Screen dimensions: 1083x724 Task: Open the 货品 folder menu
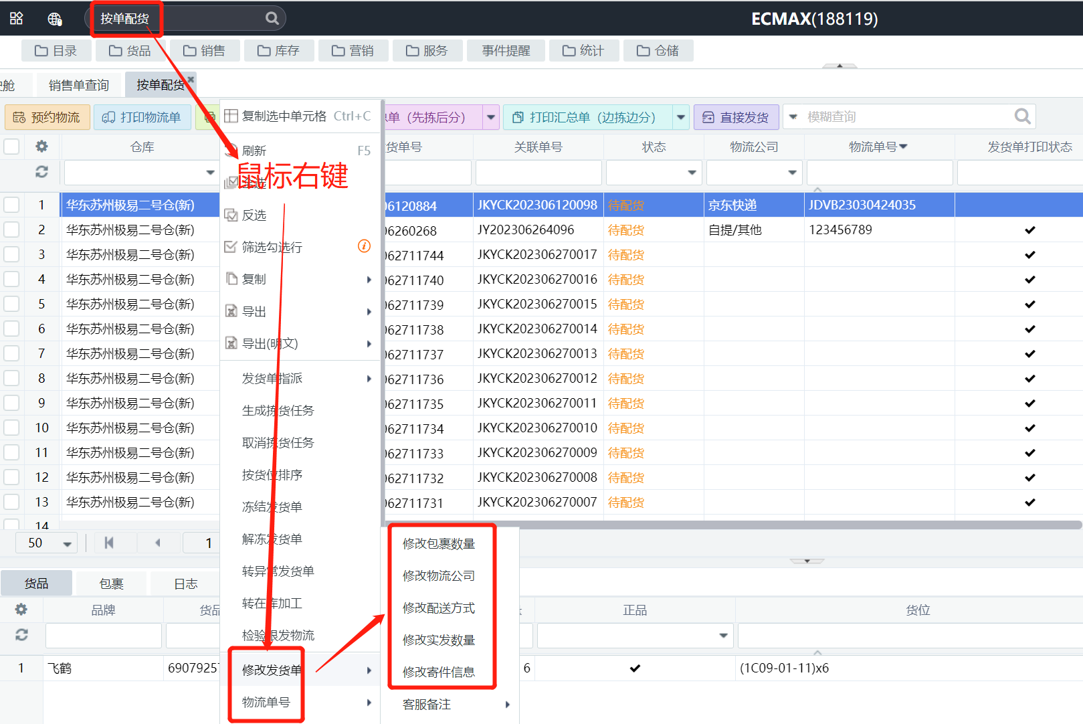tap(130, 50)
